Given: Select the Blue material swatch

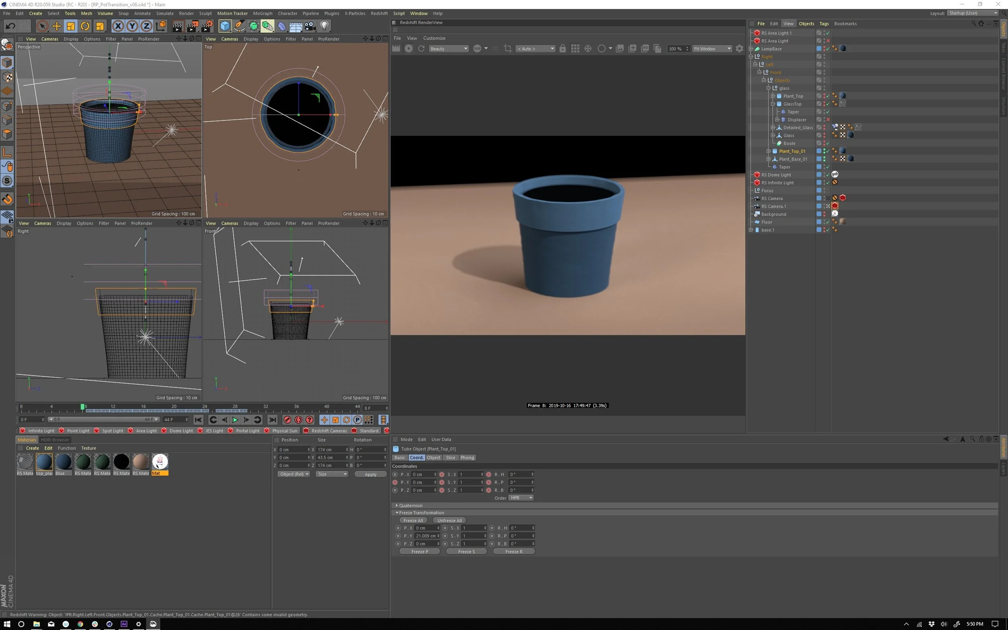Looking at the screenshot, I should point(63,462).
